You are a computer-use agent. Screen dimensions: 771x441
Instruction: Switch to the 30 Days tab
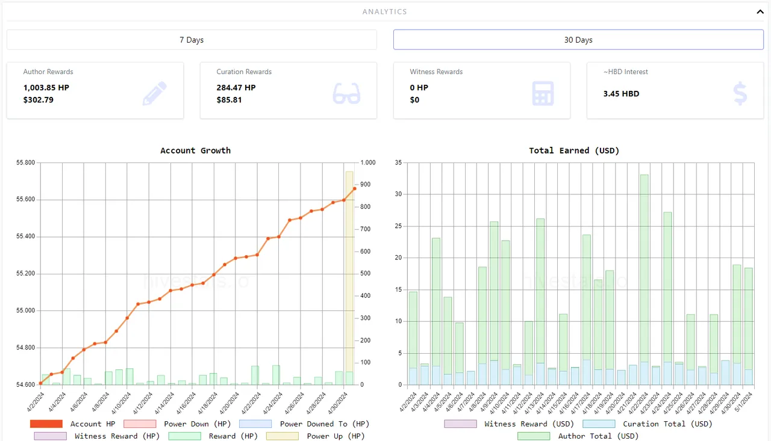[x=578, y=40]
